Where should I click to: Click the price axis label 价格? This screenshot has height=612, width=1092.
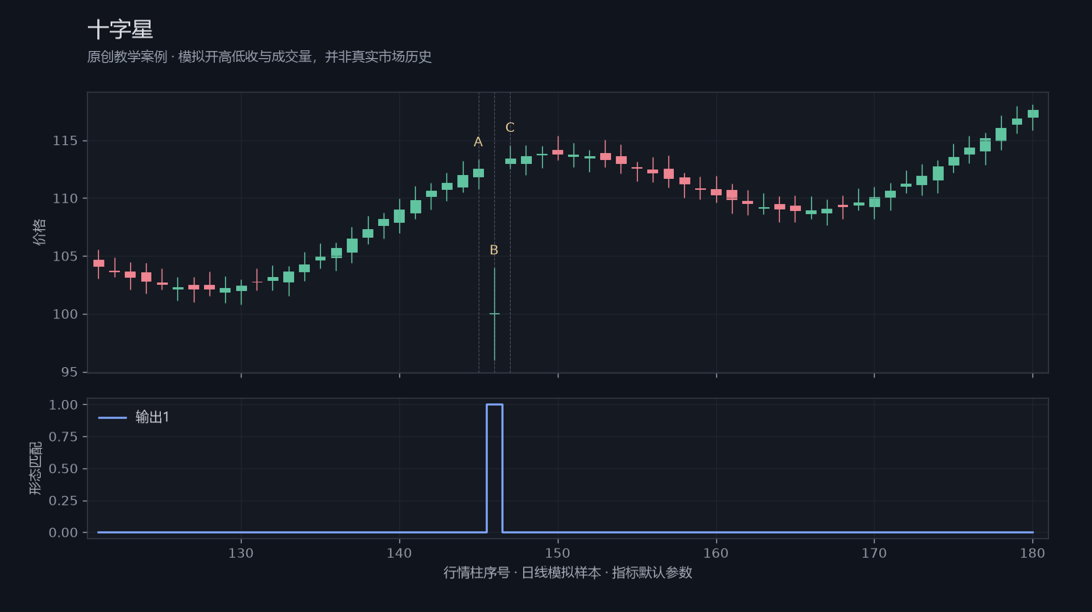pyautogui.click(x=39, y=232)
